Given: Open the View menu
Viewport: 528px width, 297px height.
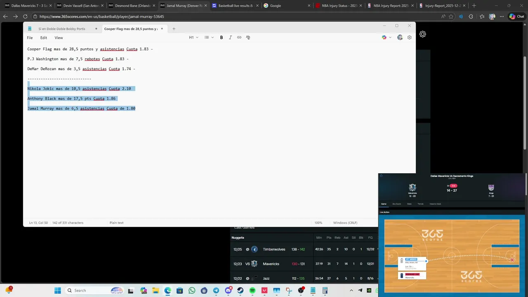Looking at the screenshot, I should pos(59,38).
